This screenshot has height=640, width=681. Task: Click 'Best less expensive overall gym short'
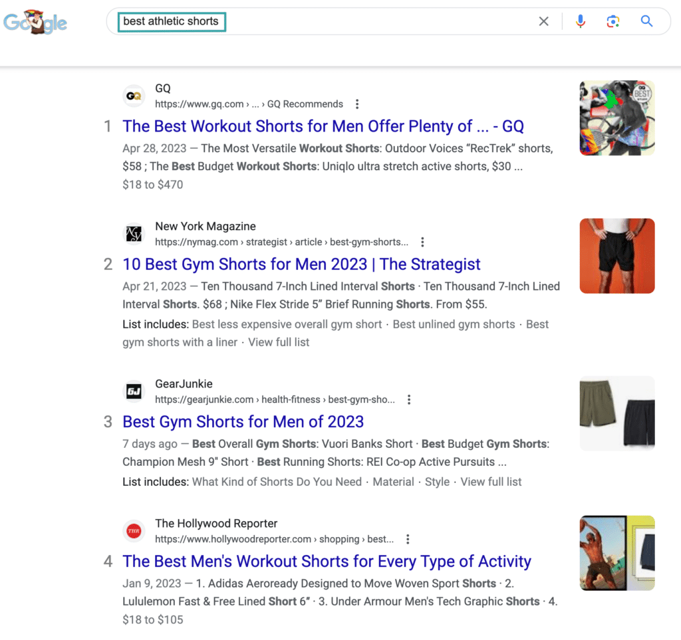[287, 324]
